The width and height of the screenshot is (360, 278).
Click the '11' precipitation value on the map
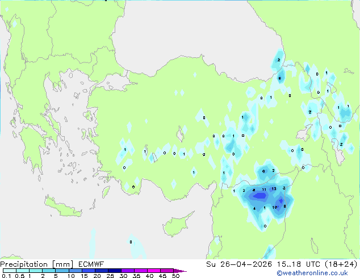point(264,189)
